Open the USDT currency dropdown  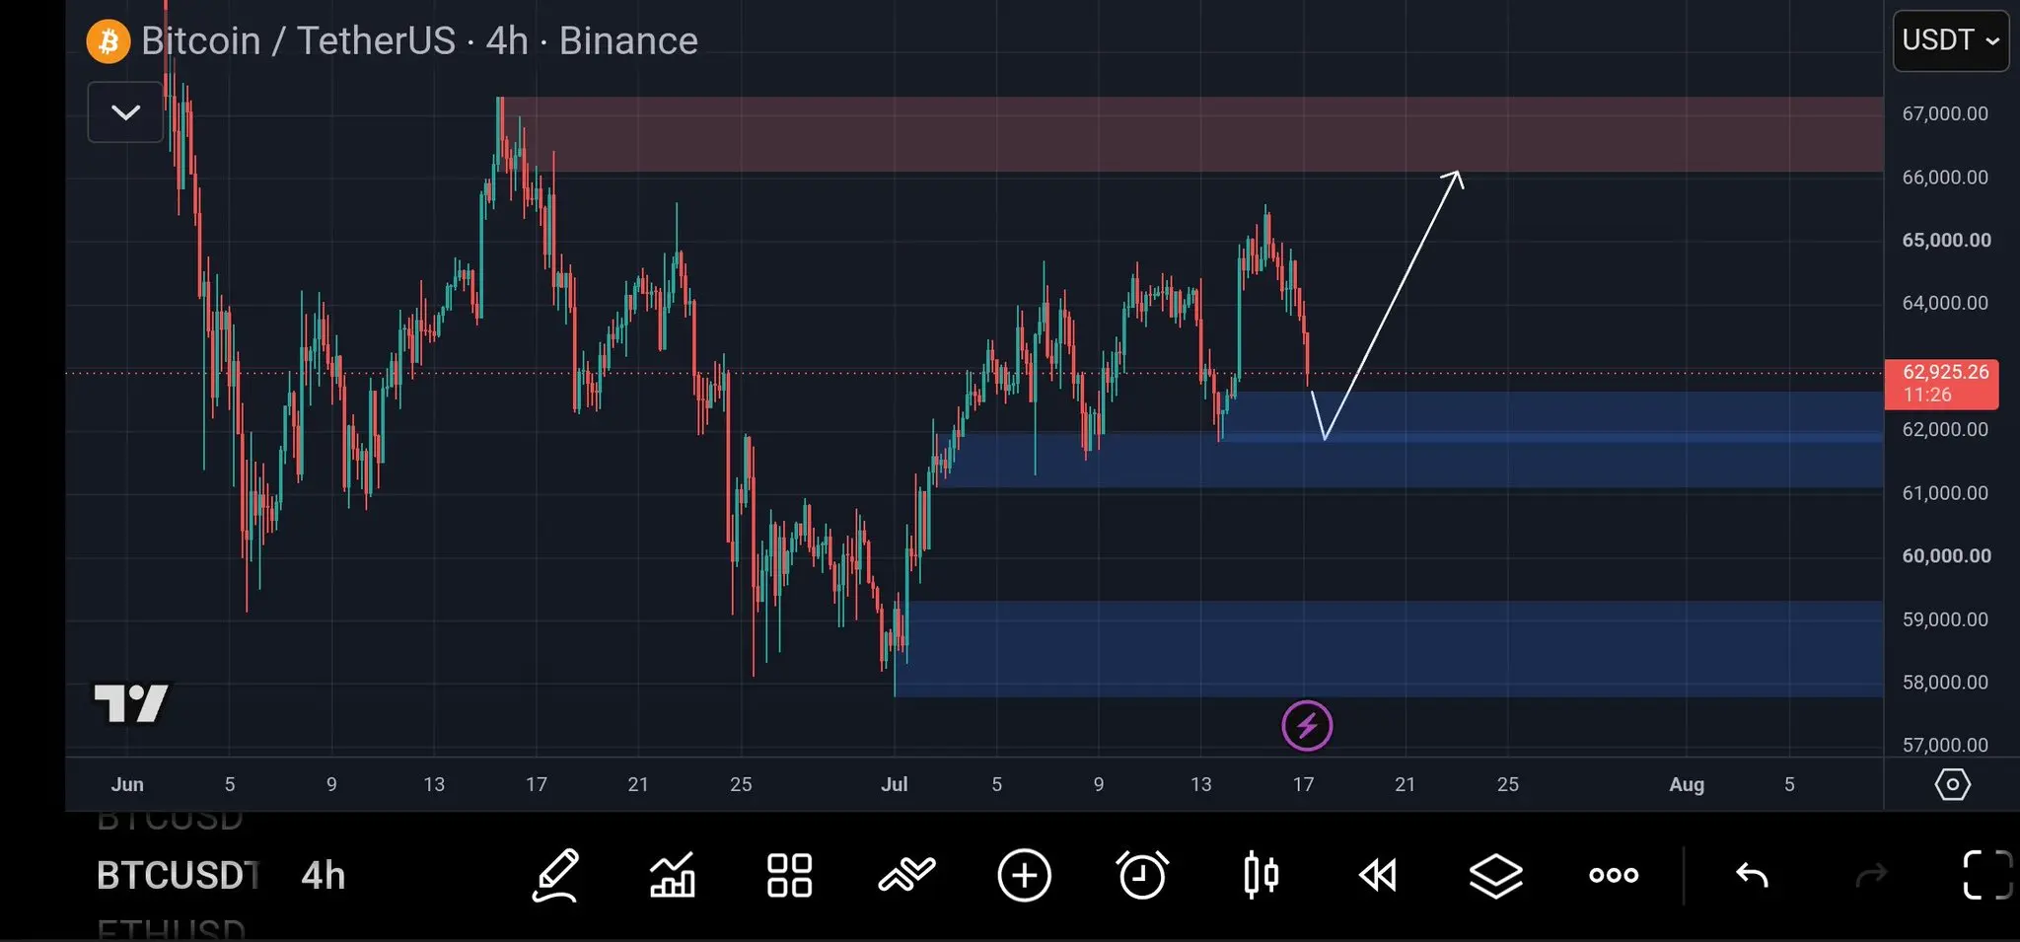(1951, 40)
